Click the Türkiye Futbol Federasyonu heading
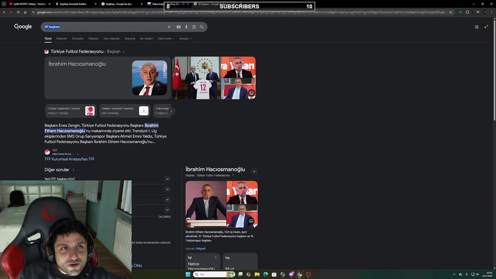Screen dimensions: 496x279 point(77,52)
